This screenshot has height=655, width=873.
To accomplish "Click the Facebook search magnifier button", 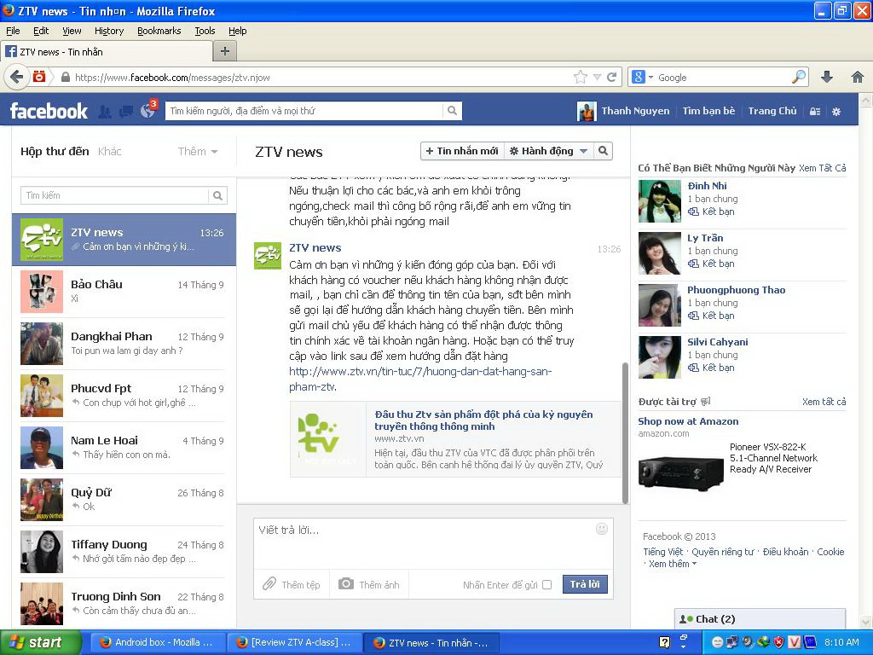I will pos(452,111).
